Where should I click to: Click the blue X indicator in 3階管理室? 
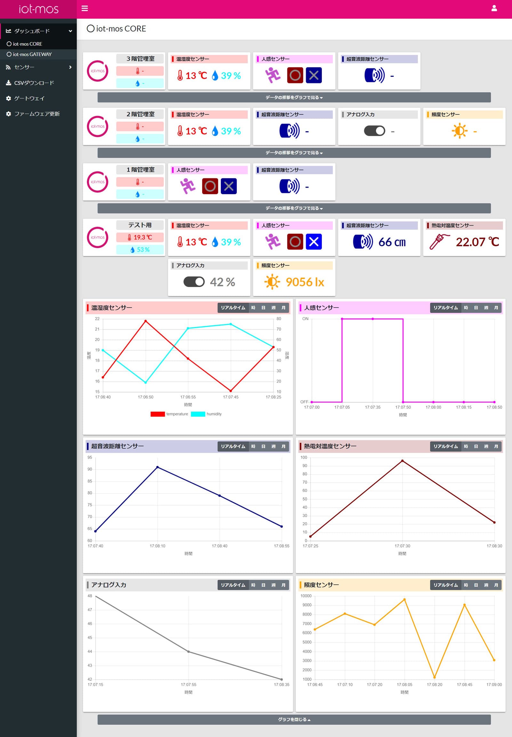pos(314,76)
